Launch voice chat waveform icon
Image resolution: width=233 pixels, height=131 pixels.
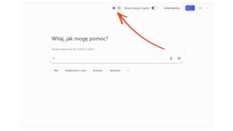(x=179, y=59)
